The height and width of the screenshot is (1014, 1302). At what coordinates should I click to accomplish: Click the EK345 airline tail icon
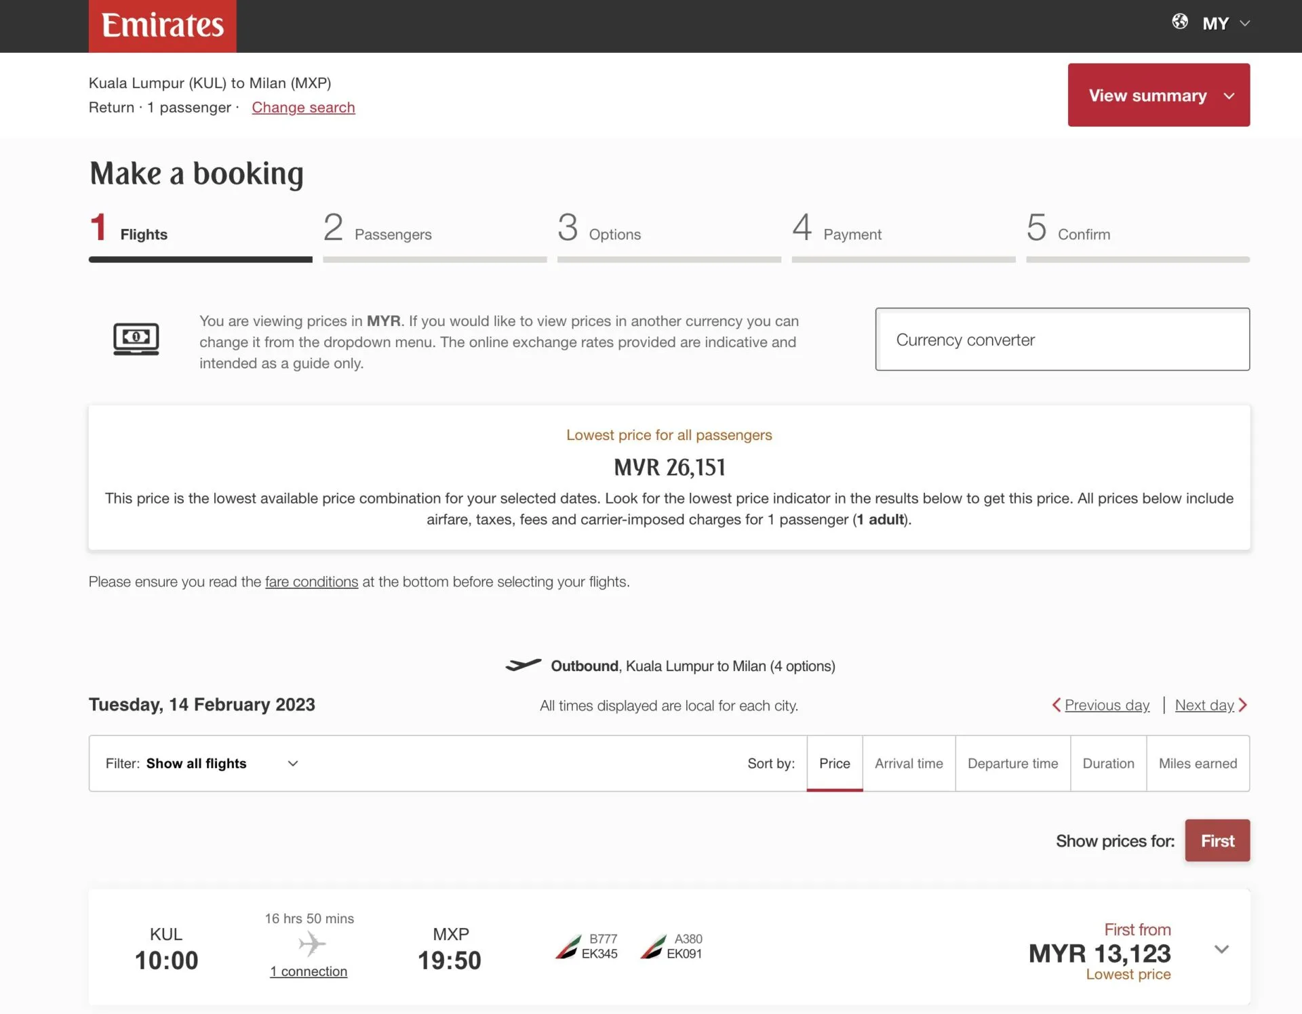coord(568,946)
